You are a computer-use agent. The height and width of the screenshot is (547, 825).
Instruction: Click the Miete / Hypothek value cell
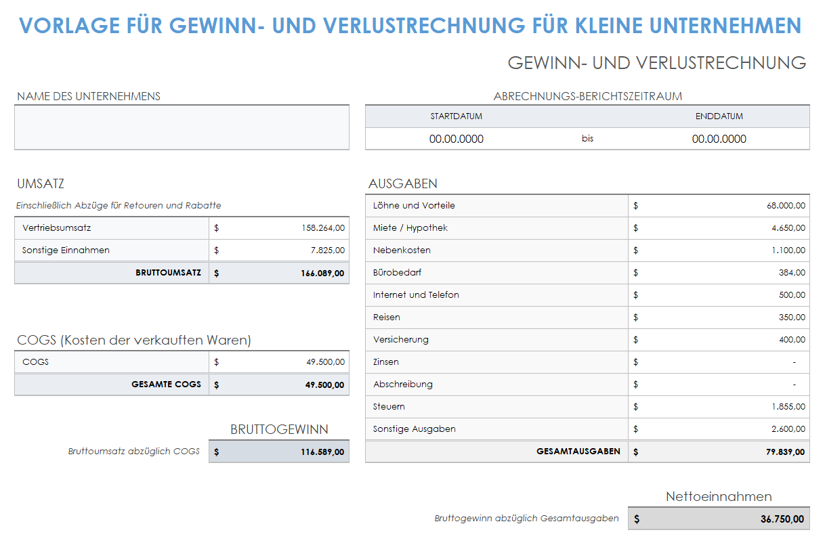pyautogui.click(x=719, y=227)
